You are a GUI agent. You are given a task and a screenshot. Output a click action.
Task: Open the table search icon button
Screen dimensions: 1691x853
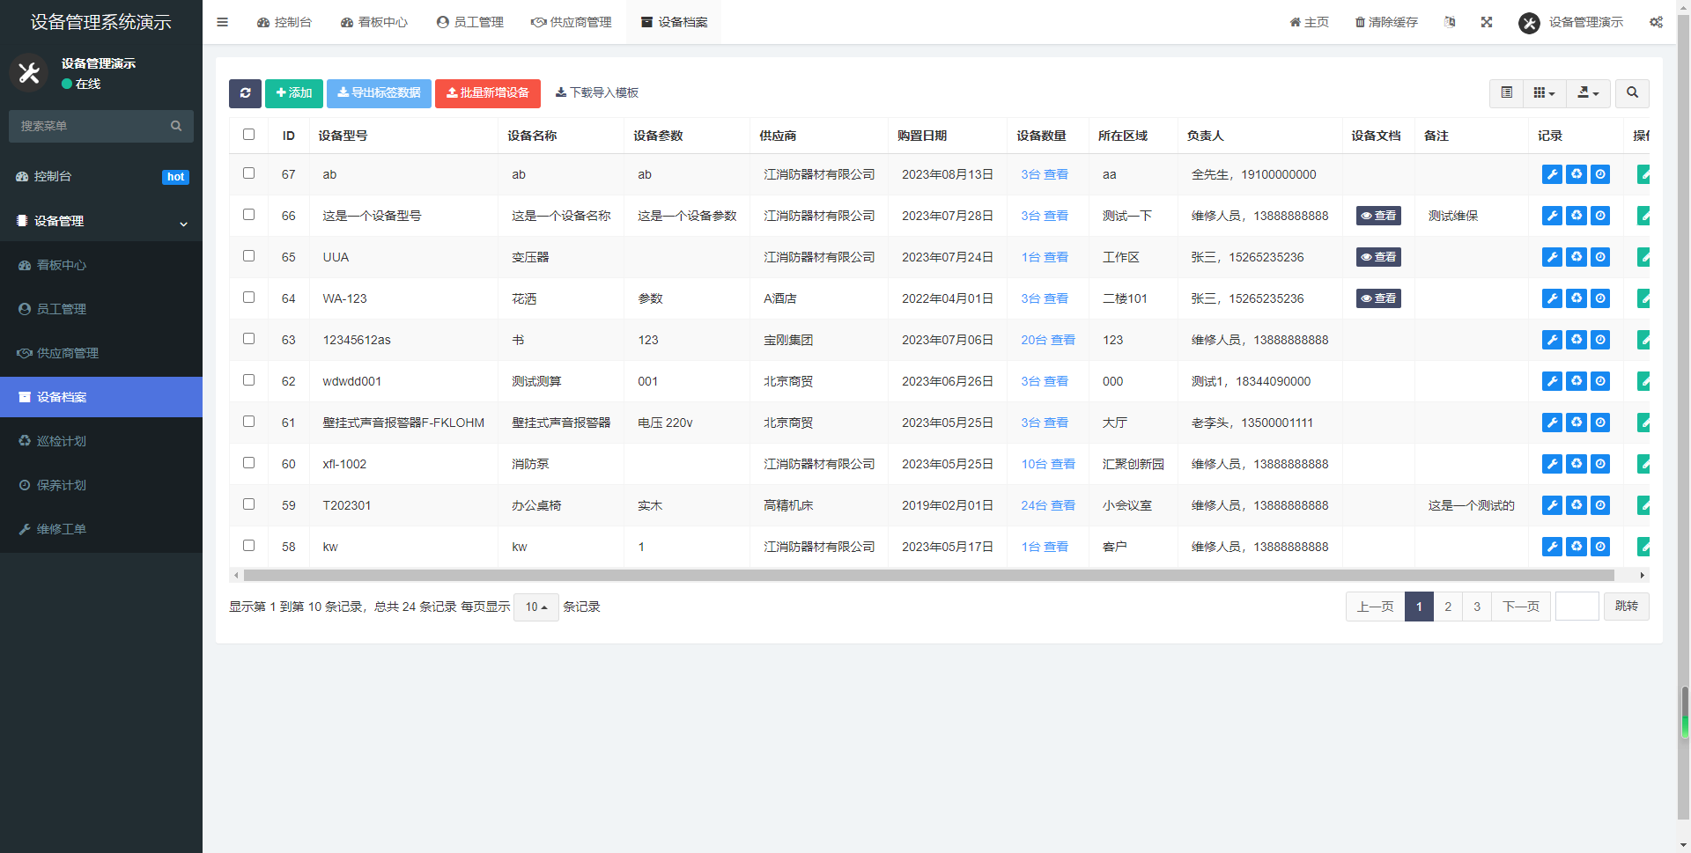pyautogui.click(x=1632, y=93)
